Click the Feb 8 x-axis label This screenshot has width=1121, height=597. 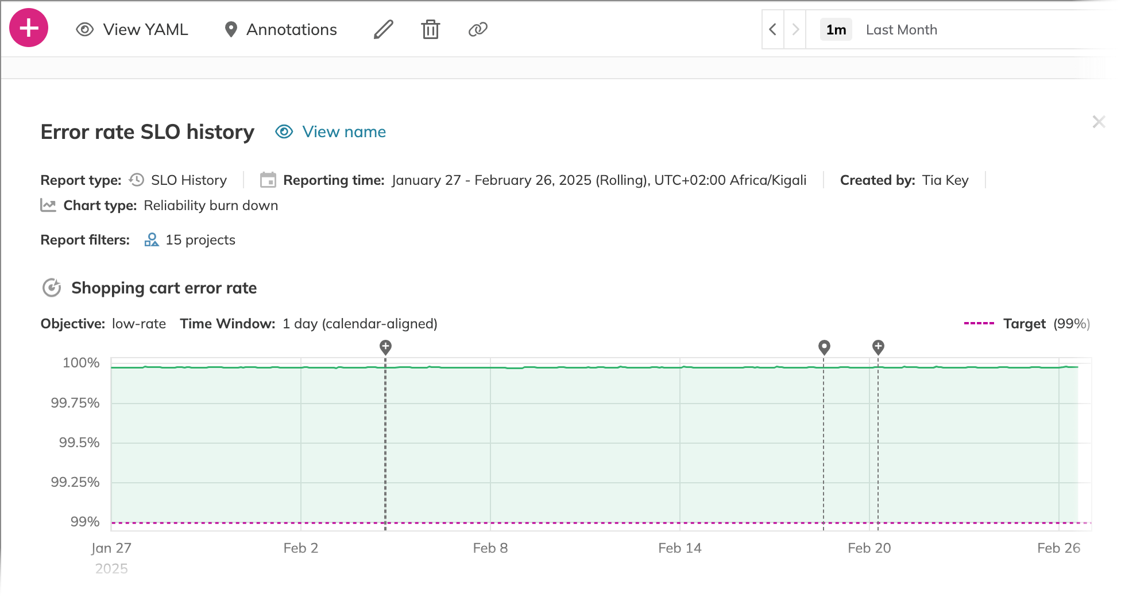click(x=490, y=548)
